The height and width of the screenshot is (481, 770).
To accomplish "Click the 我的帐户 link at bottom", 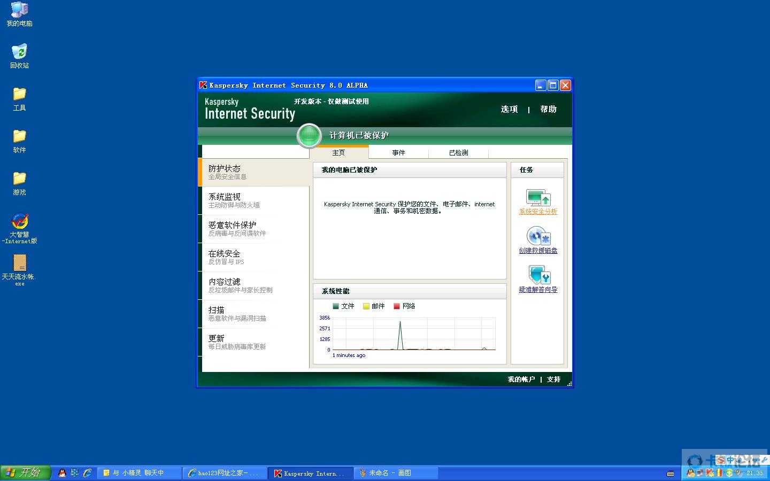I will (521, 379).
